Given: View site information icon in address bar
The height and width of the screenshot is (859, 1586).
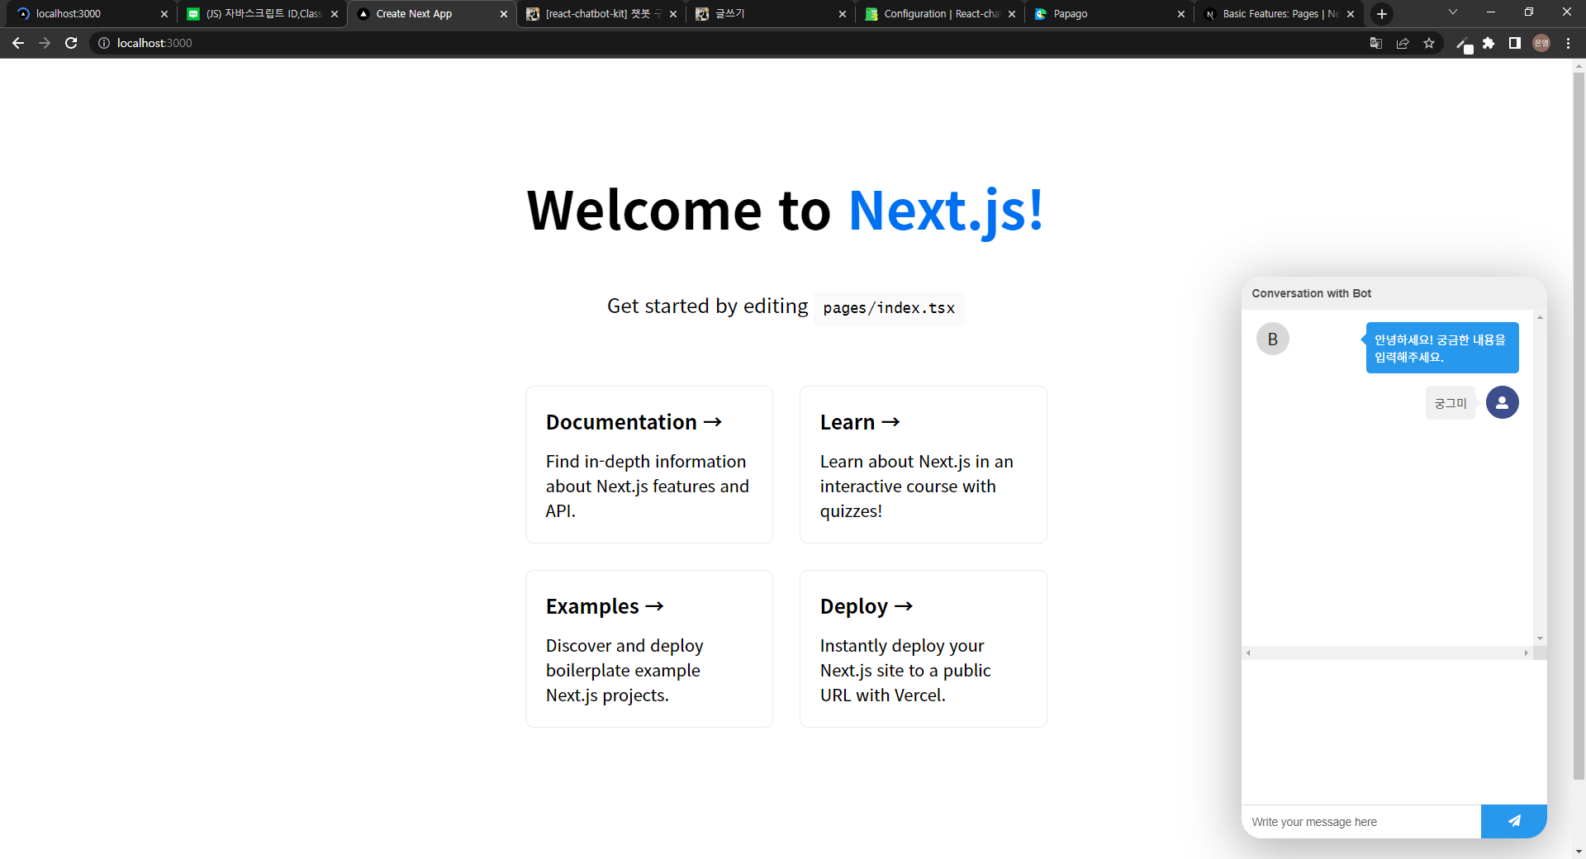Looking at the screenshot, I should [104, 43].
